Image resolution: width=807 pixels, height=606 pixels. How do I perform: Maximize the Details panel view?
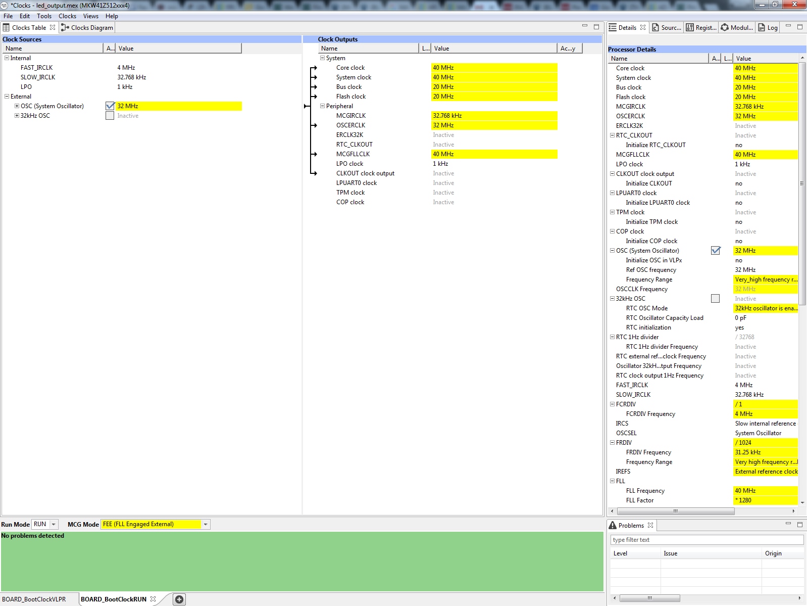[x=800, y=27]
